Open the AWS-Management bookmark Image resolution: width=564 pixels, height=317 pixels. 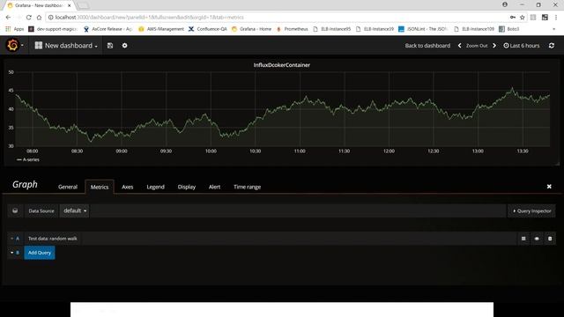point(161,29)
